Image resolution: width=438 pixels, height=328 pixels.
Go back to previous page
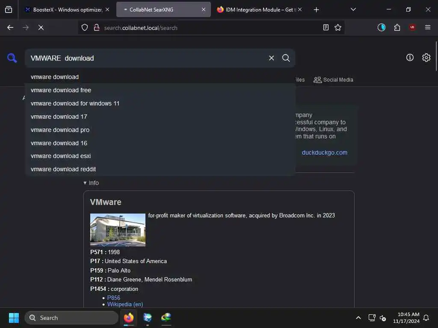point(10,27)
